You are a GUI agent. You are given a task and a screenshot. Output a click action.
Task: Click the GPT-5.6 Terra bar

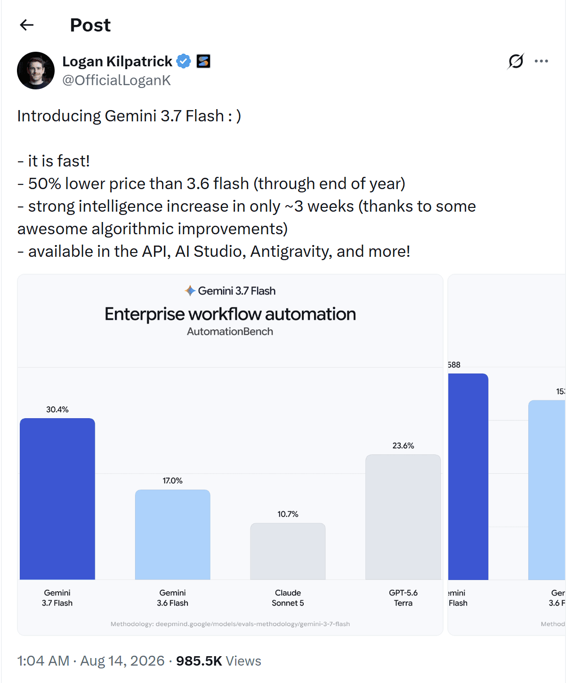tap(403, 517)
